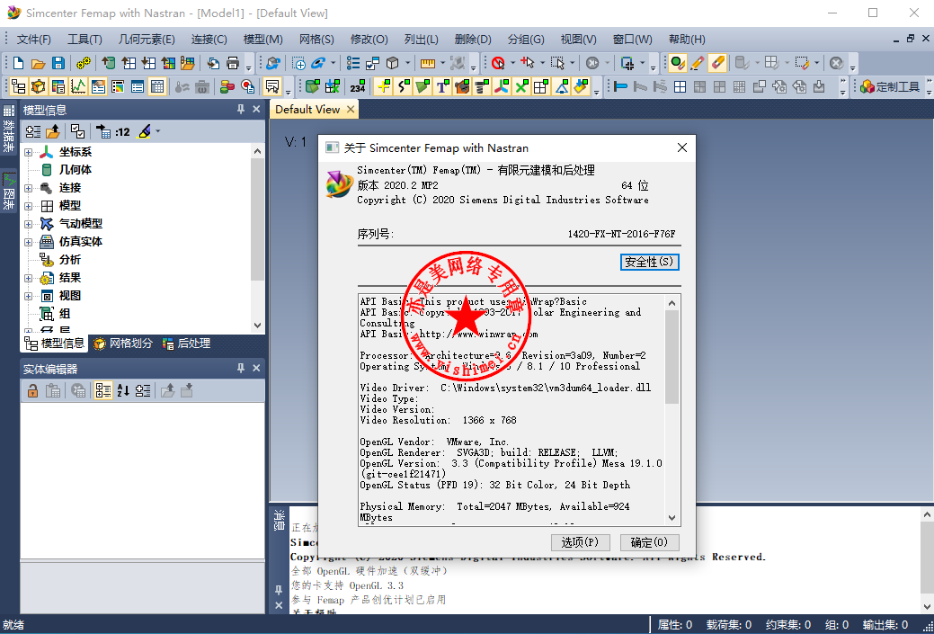This screenshot has width=934, height=634.
Task: Click the text T label toggle icon
Action: (x=442, y=87)
